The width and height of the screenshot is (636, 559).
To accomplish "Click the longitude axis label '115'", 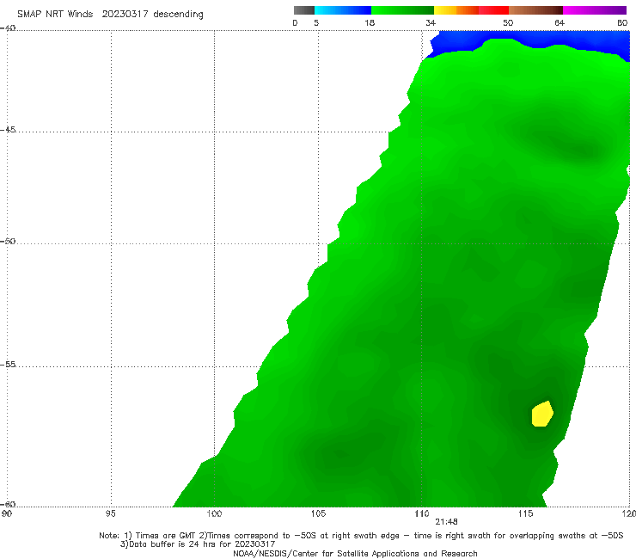I will point(526,514).
